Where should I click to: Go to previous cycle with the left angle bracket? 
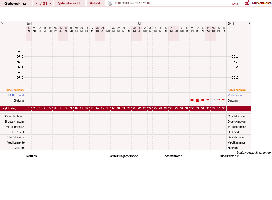[x=37, y=4]
